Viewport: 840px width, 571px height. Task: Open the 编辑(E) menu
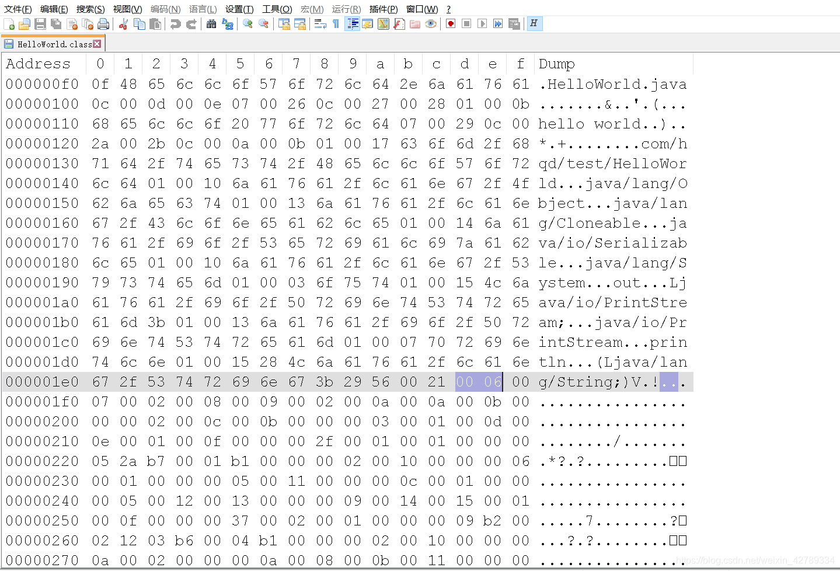coord(54,9)
